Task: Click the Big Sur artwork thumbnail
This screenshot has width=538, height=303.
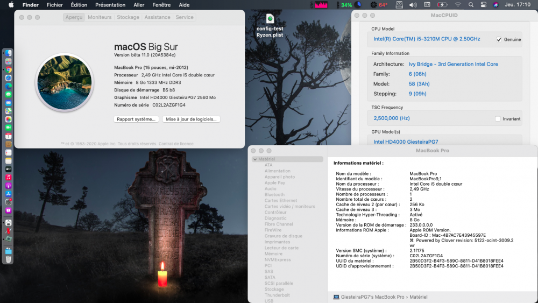Action: [65, 82]
